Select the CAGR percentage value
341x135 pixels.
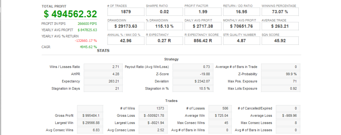(88, 47)
